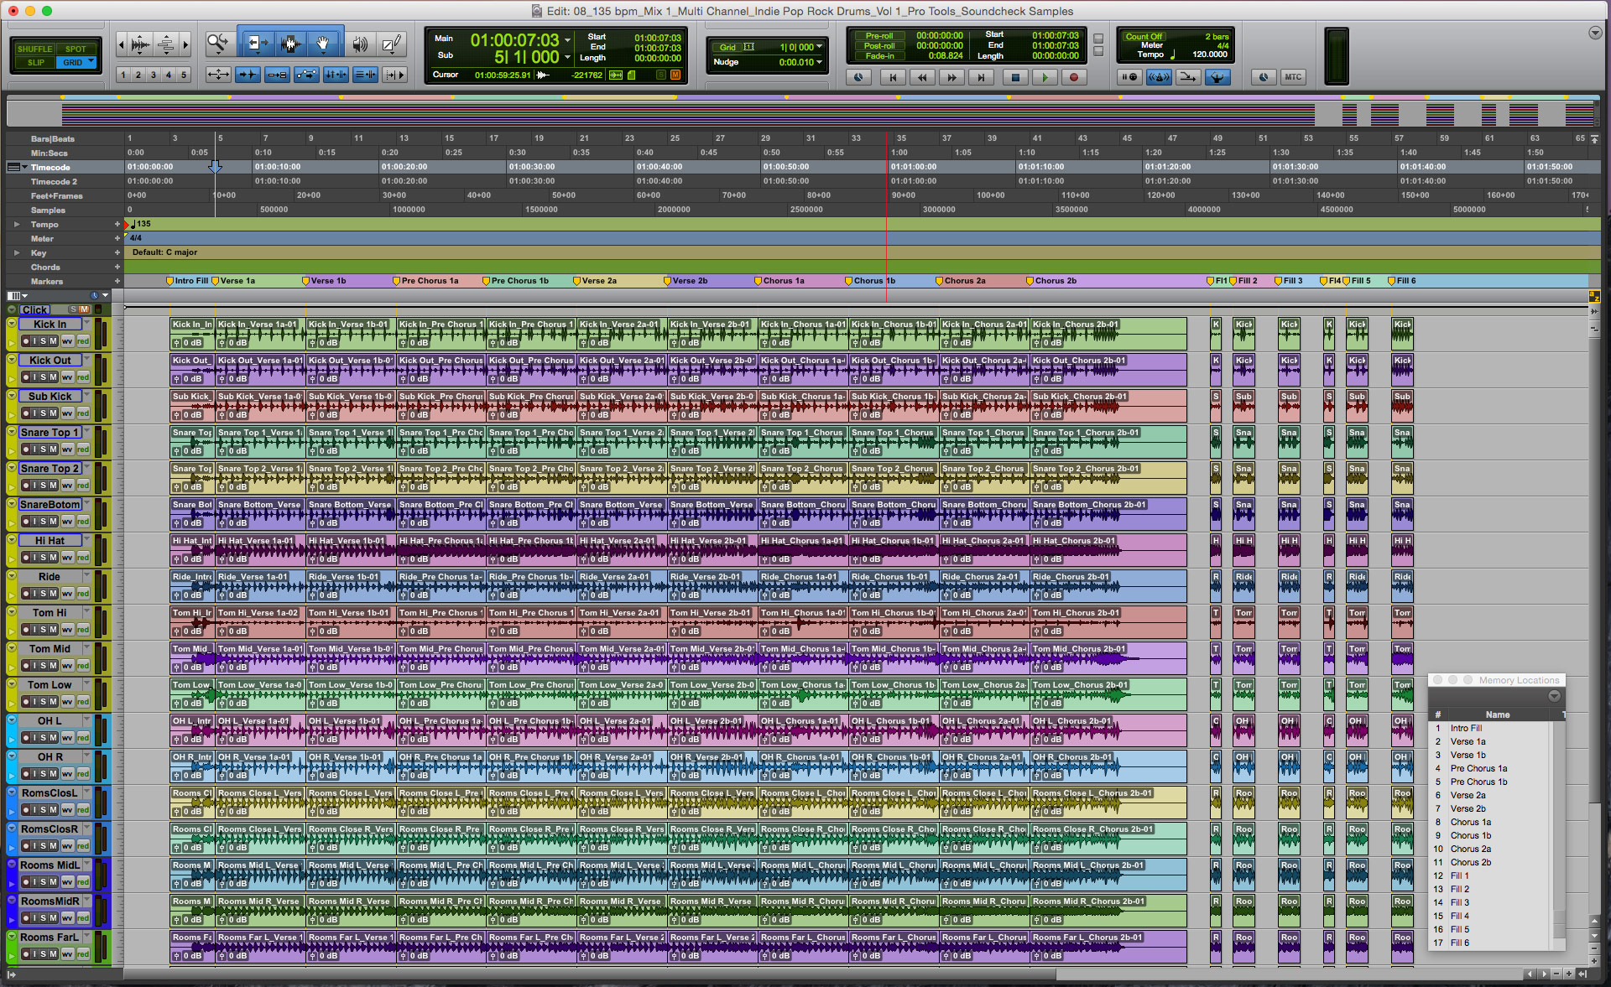Select the Selector waveform tool
Image resolution: width=1611 pixels, height=987 pixels.
[x=290, y=44]
